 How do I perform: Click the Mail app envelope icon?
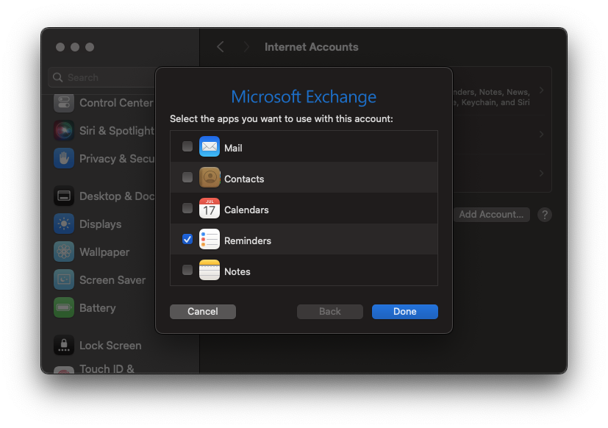(x=210, y=146)
